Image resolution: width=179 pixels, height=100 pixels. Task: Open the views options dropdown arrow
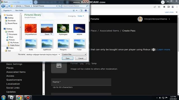[77, 11]
